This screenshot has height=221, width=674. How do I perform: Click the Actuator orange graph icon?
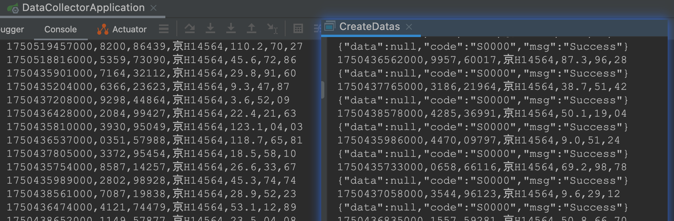[103, 29]
